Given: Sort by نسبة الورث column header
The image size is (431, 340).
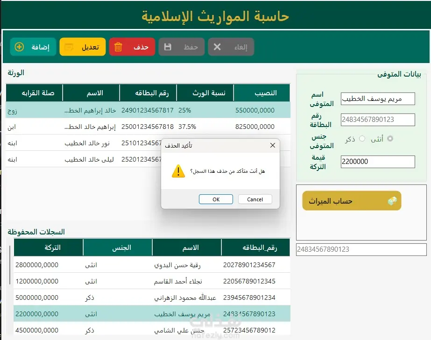Looking at the screenshot, I should (205, 93).
